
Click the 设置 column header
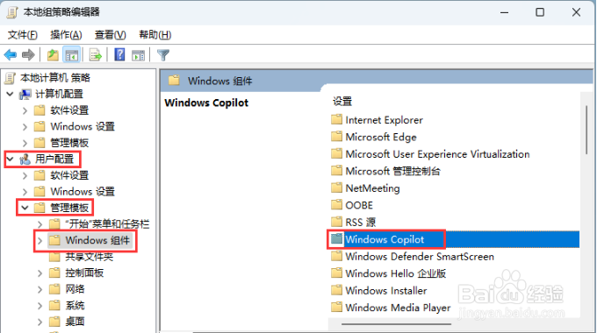[342, 102]
